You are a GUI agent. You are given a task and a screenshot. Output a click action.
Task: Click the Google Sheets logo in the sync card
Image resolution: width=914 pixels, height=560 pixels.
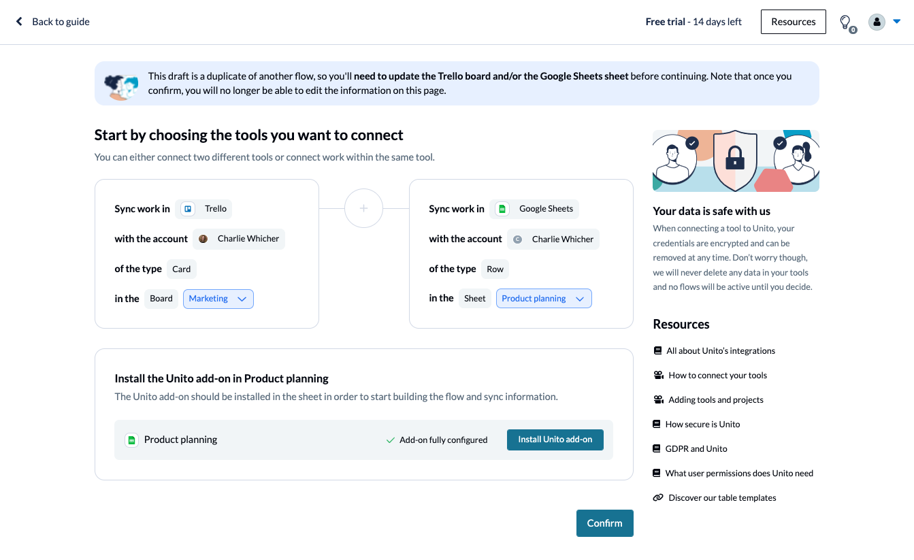coord(502,209)
